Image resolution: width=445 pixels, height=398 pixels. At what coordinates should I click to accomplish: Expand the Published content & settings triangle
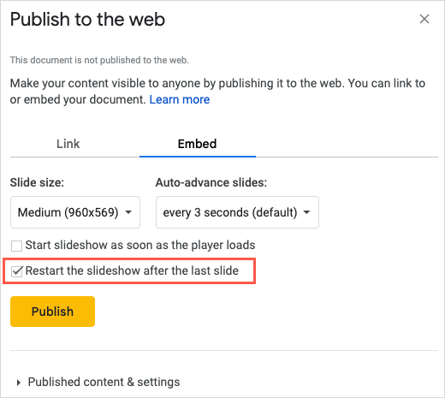19,383
